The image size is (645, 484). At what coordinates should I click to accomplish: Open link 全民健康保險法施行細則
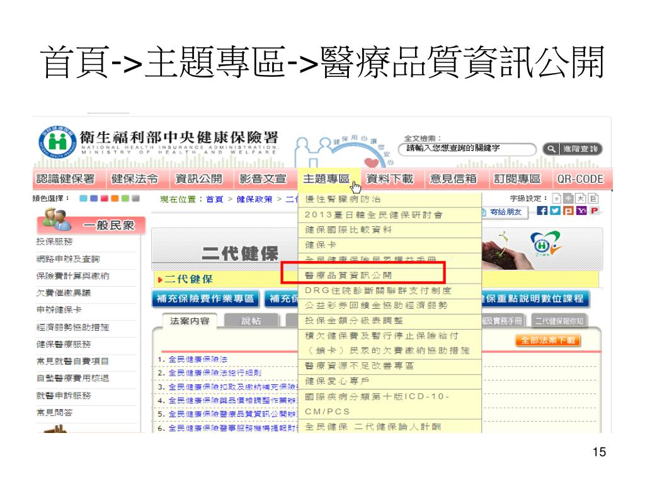(215, 373)
